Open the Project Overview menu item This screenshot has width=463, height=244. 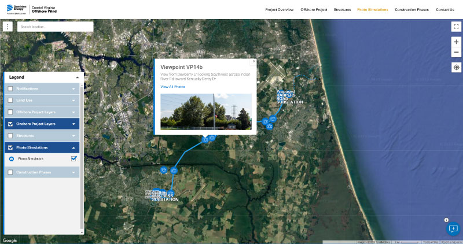(x=280, y=10)
